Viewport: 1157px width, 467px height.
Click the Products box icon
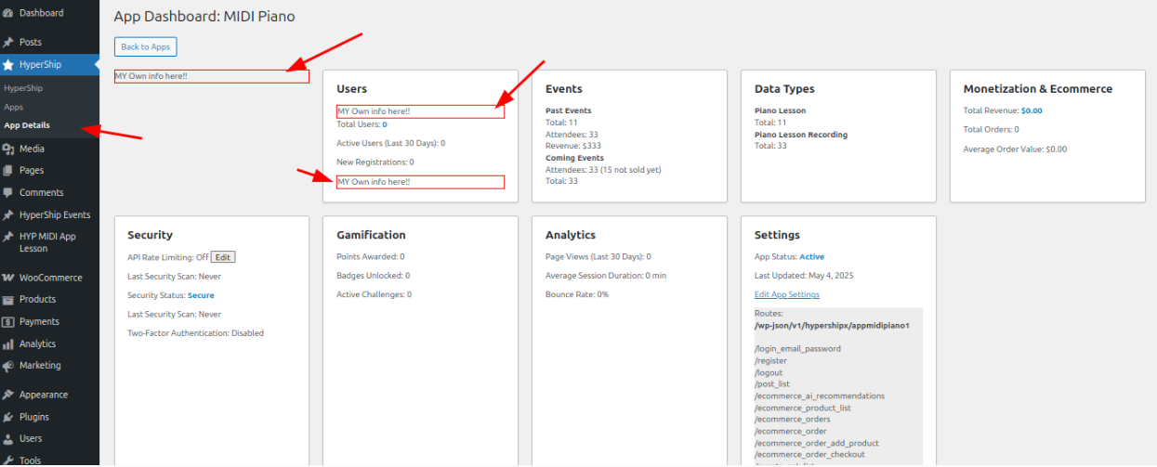click(8, 300)
